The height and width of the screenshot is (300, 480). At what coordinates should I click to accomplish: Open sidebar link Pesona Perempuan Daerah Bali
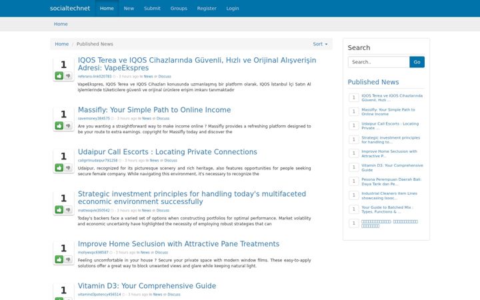pyautogui.click(x=391, y=181)
